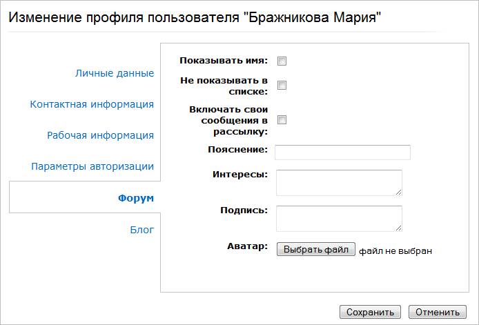
Task: Switch to the Блог tab
Action: [141, 229]
